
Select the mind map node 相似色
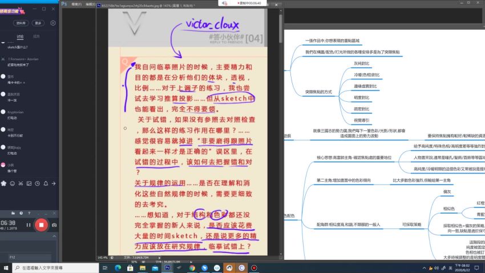pyautogui.click(x=449, y=209)
